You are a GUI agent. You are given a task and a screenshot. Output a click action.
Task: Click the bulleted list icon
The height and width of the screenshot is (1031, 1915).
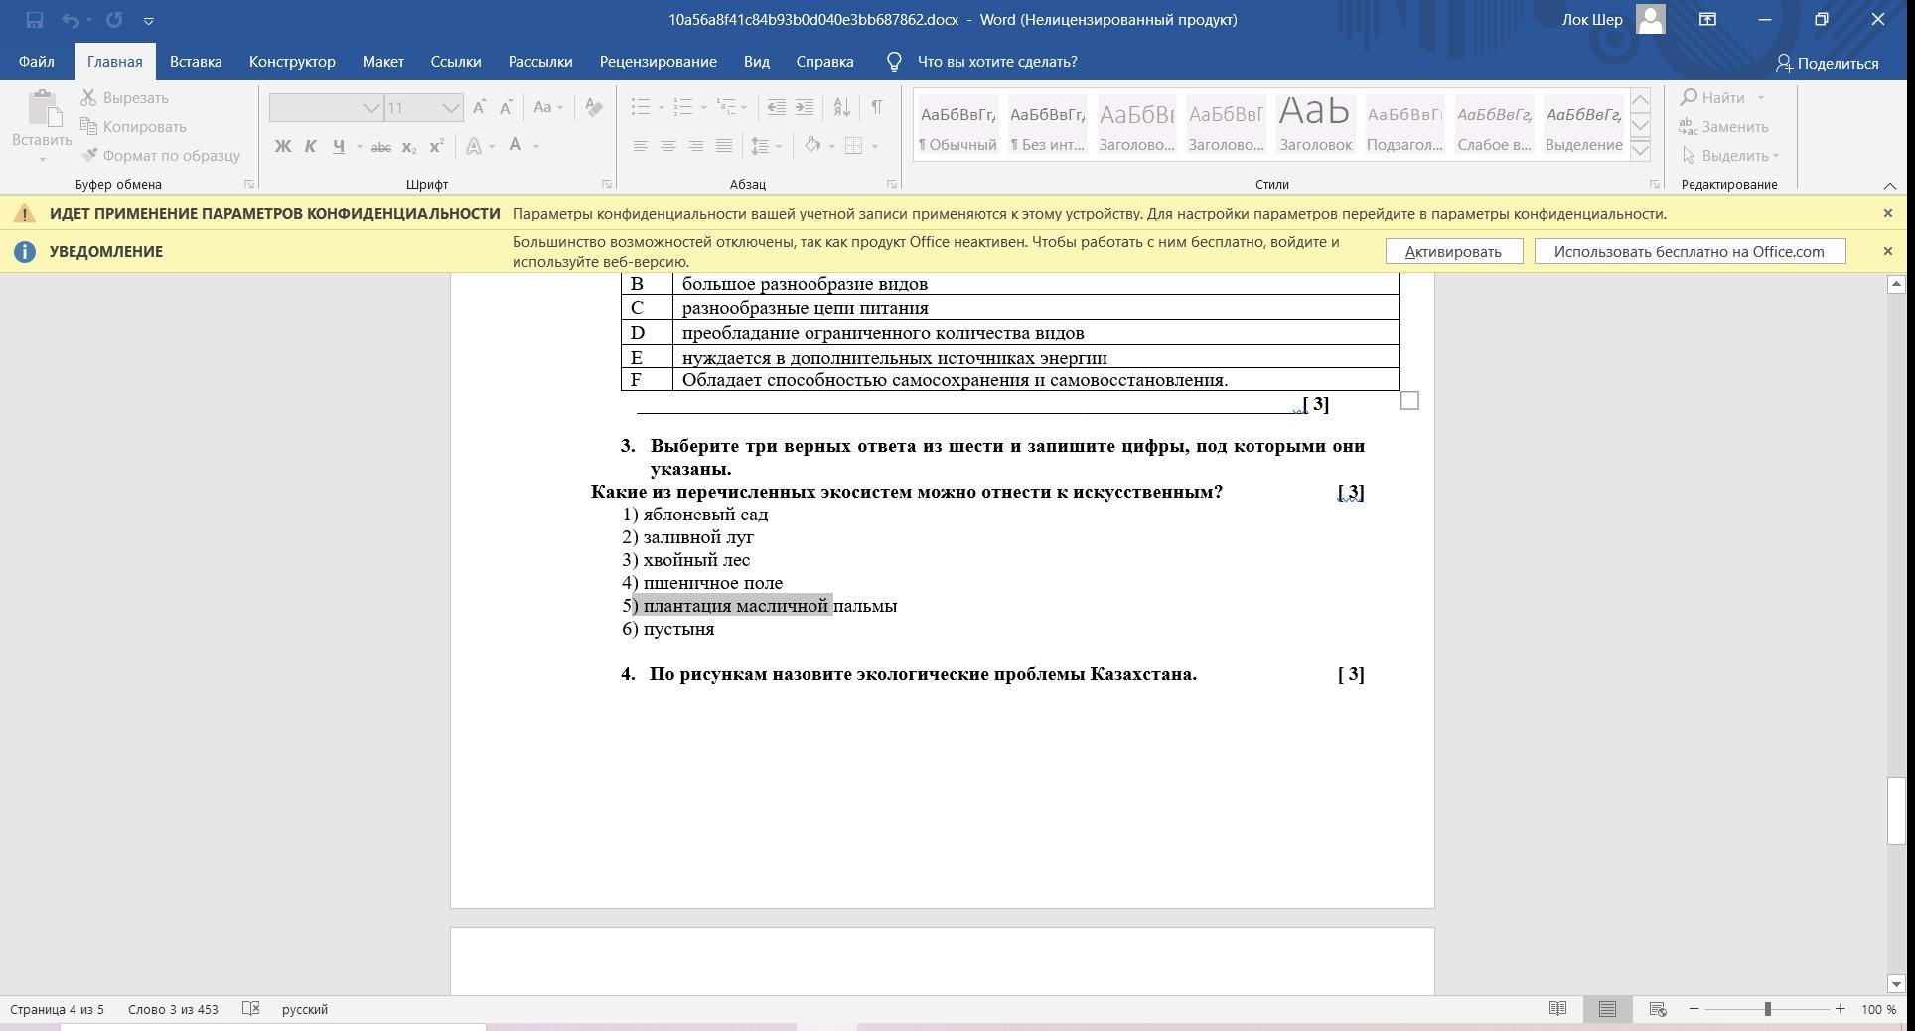click(x=641, y=107)
